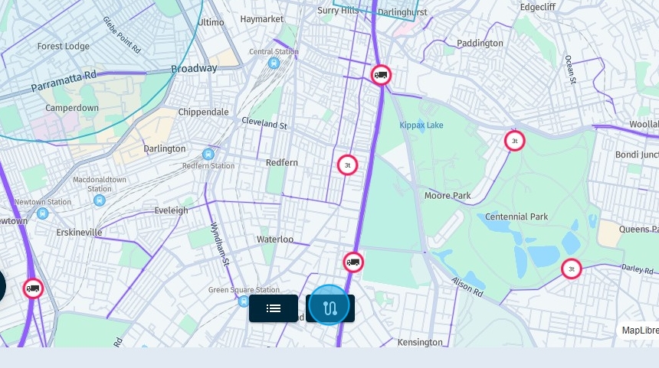Click the Newtown Station train icon

42,213
